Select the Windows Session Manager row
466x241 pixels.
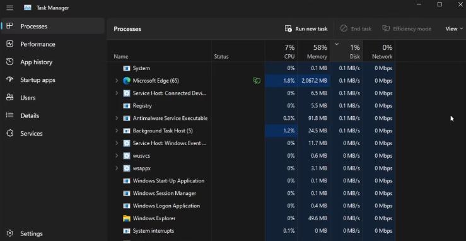[x=251, y=193]
